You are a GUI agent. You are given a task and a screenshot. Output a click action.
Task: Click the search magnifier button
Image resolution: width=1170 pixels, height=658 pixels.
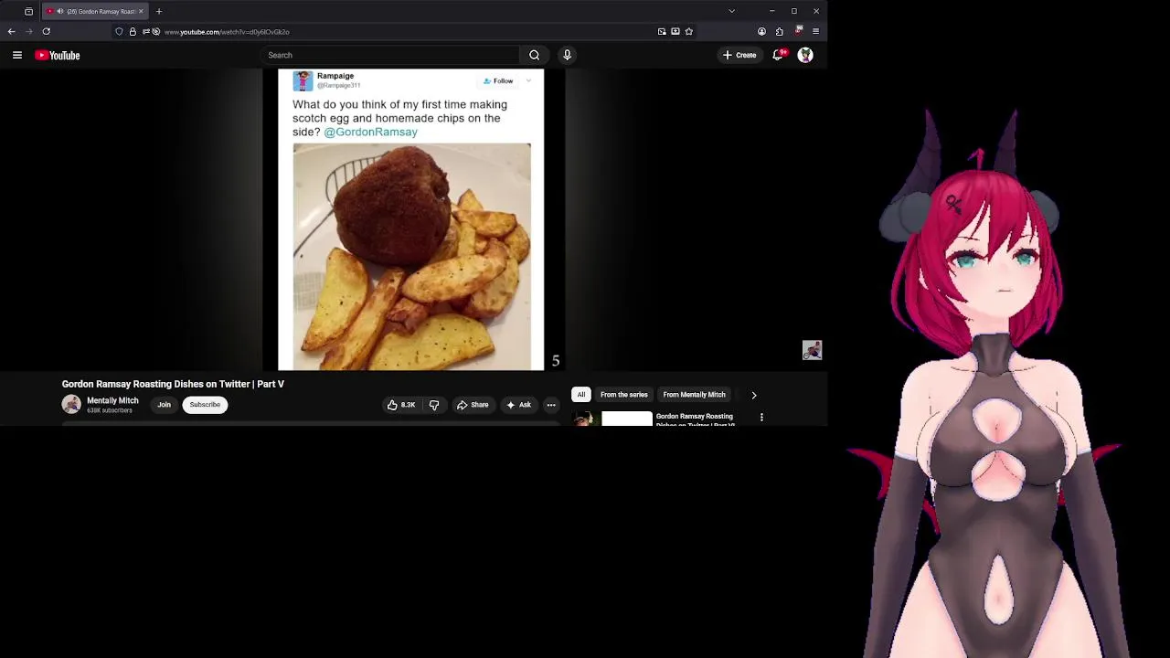[x=534, y=55]
